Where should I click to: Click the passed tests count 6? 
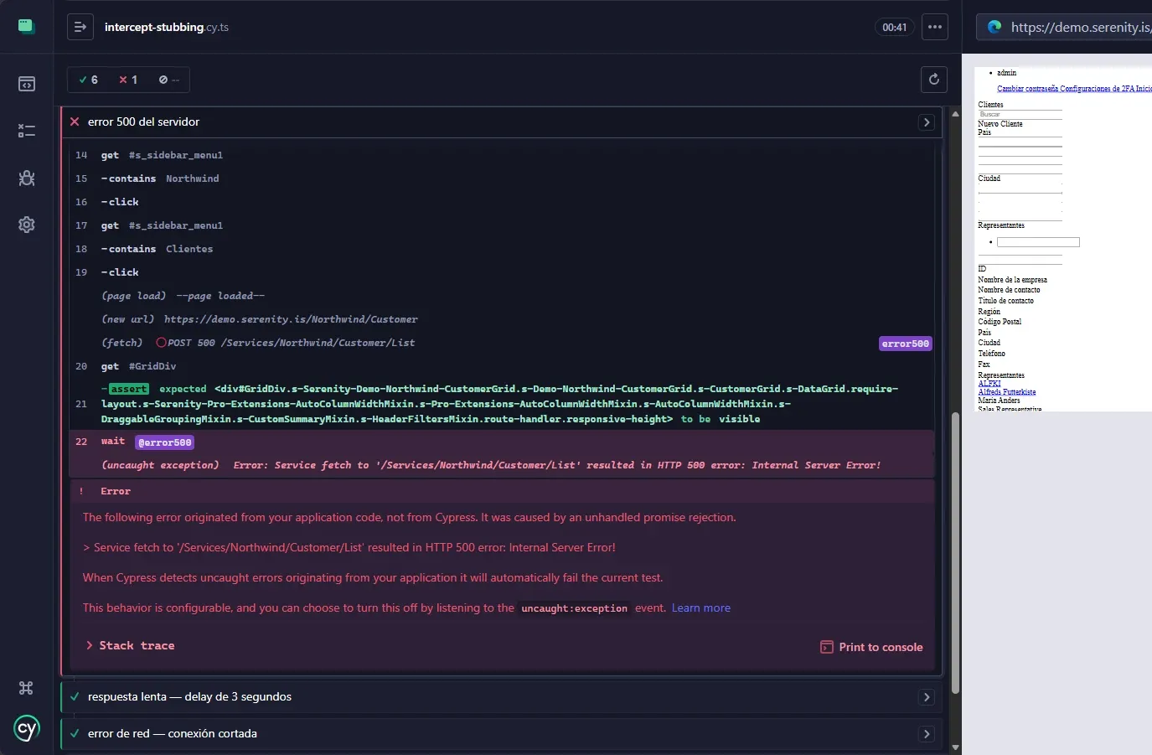pyautogui.click(x=89, y=80)
